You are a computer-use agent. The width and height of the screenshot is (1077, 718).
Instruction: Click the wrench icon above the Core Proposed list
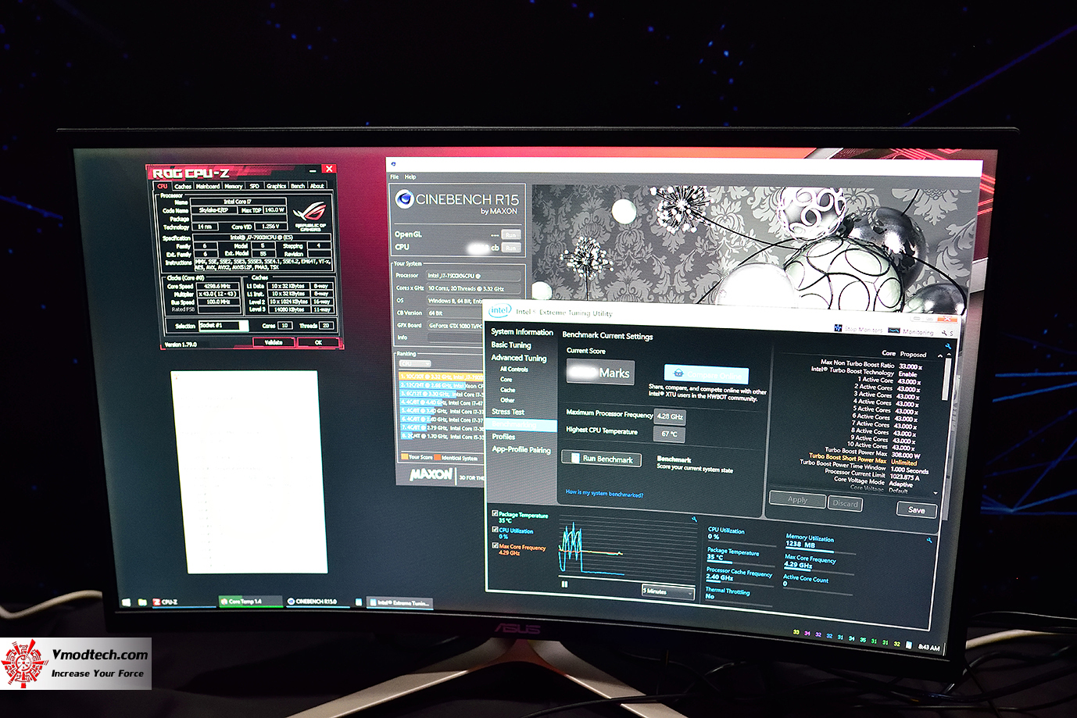click(x=948, y=346)
